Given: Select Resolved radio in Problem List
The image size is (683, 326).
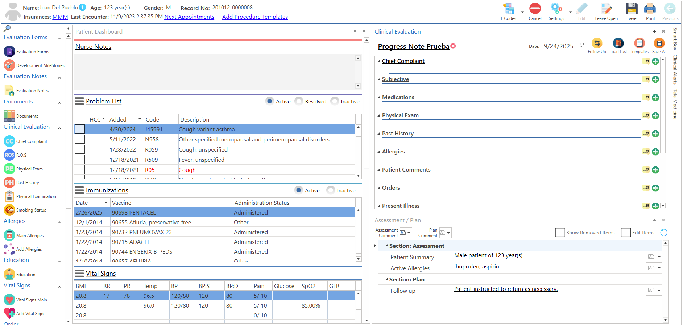Looking at the screenshot, I should click(x=299, y=101).
